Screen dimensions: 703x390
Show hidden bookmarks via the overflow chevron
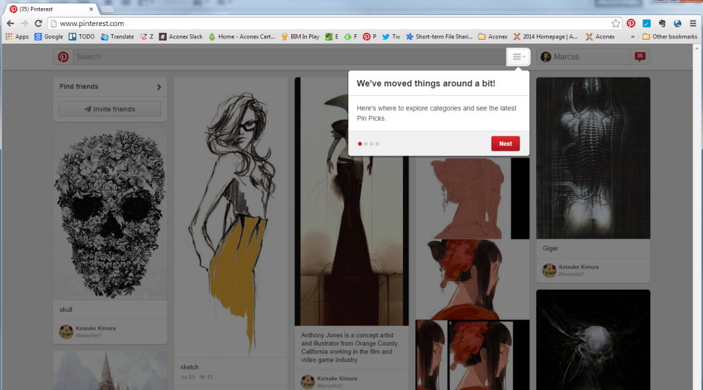point(632,36)
